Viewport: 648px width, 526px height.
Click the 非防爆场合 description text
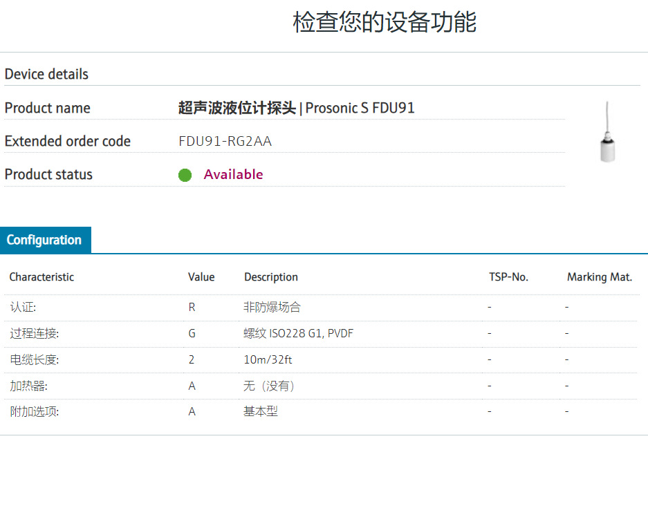tap(272, 308)
